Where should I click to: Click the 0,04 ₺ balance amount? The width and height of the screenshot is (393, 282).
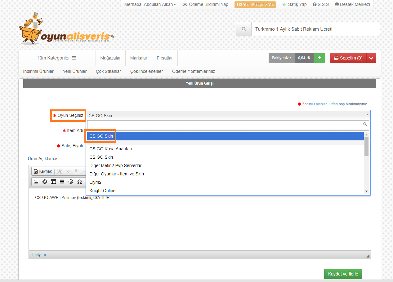tap(304, 58)
